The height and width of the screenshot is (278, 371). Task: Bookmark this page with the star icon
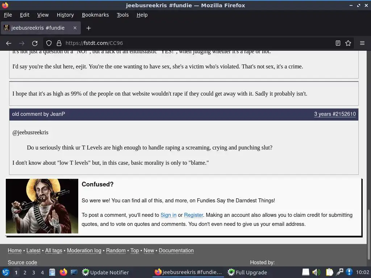click(x=348, y=43)
